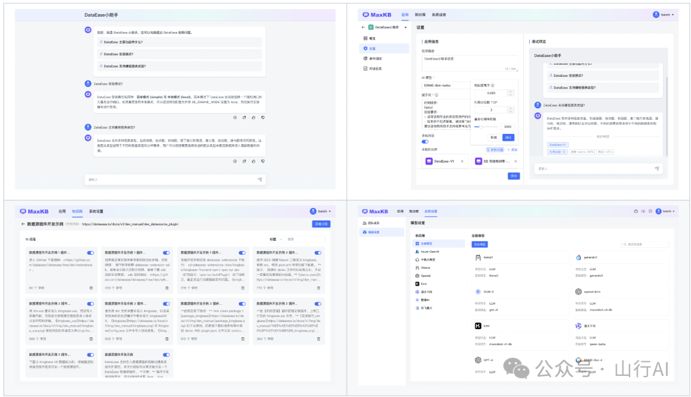
Task: Open baixin user menu on the knowledge base page
Action: (x=321, y=211)
